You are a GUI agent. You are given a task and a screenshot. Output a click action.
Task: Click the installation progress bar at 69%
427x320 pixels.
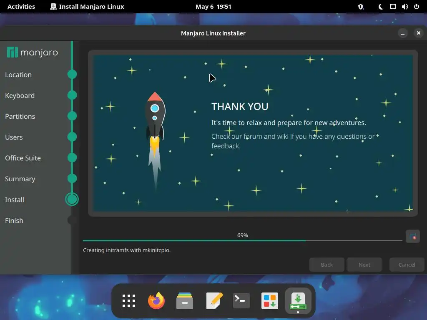[243, 240]
